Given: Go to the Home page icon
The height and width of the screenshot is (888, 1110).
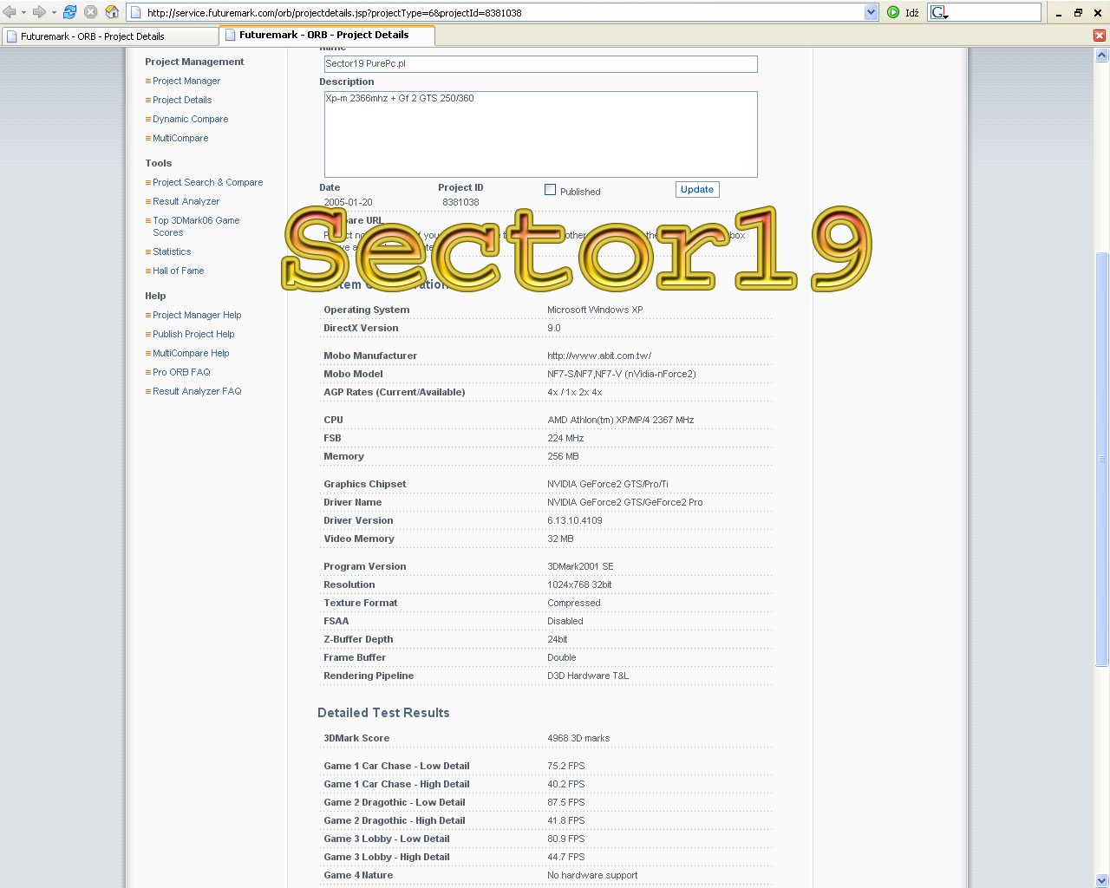Looking at the screenshot, I should (112, 12).
